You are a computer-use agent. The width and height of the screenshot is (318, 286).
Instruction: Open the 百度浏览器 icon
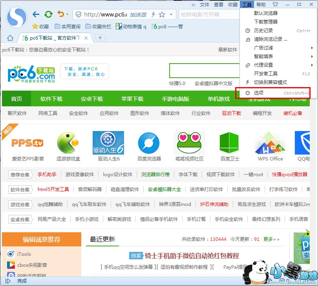[149, 143]
